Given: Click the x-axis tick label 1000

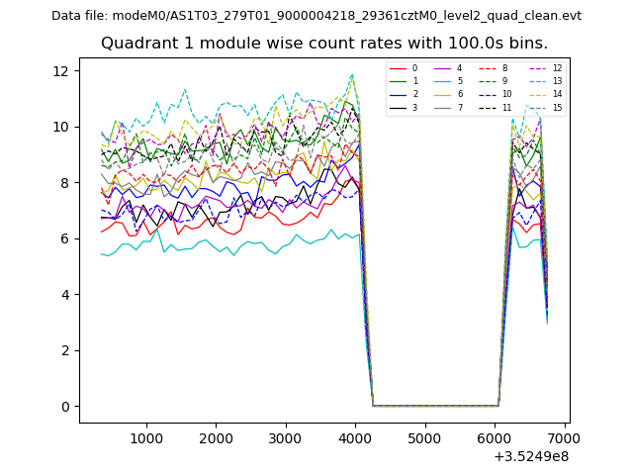Looking at the screenshot, I should pyautogui.click(x=146, y=438).
